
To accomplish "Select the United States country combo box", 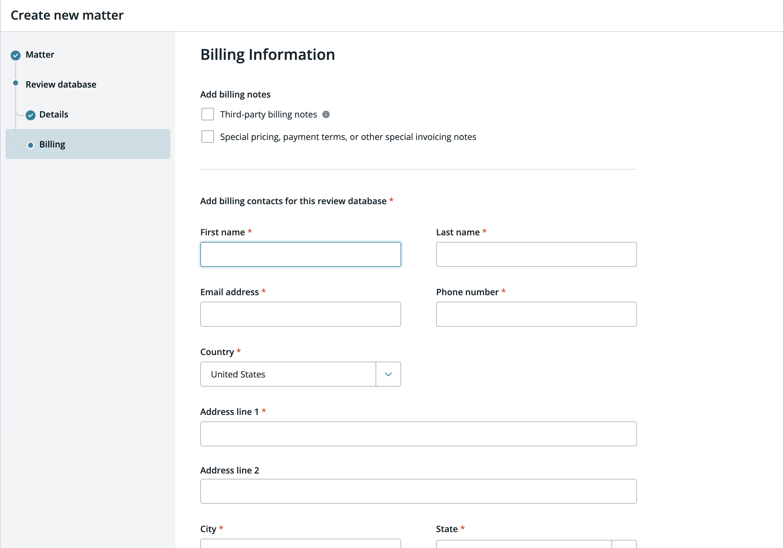I will [300, 374].
